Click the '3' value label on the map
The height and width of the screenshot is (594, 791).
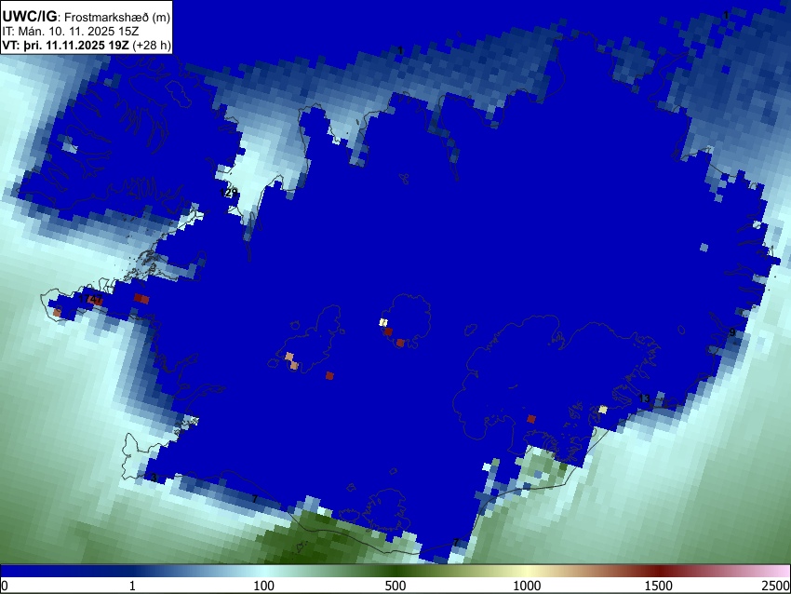click(x=154, y=478)
